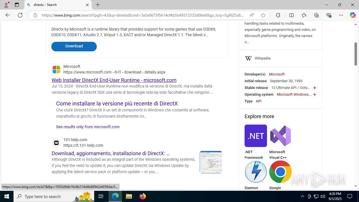Open Microsoft Edge taskbar icon
The image size is (359, 202).
tap(115, 196)
